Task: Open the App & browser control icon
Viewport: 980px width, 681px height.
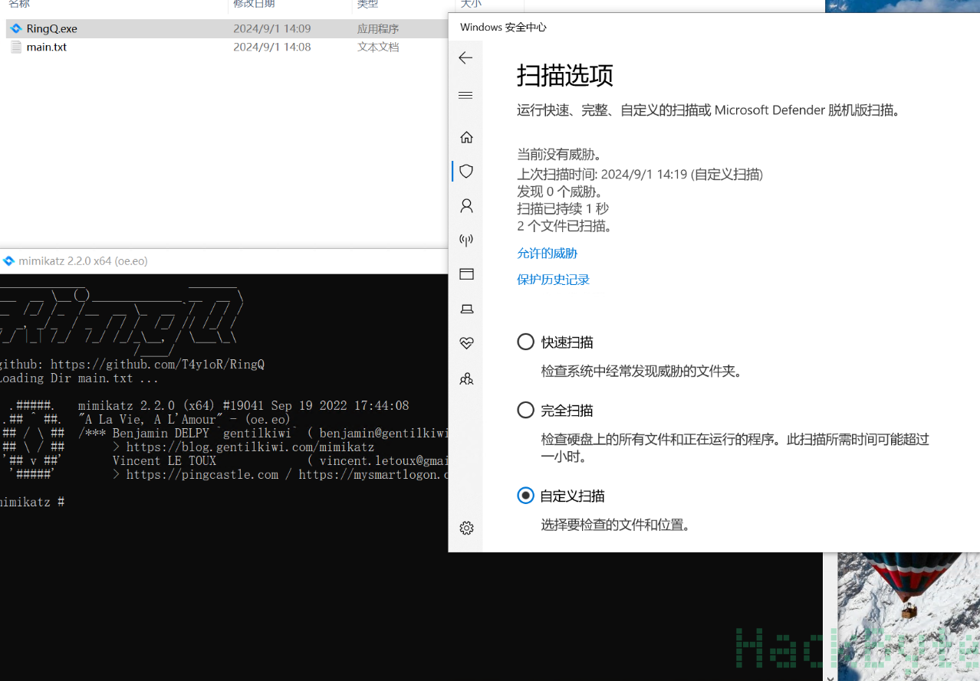Action: 466,273
